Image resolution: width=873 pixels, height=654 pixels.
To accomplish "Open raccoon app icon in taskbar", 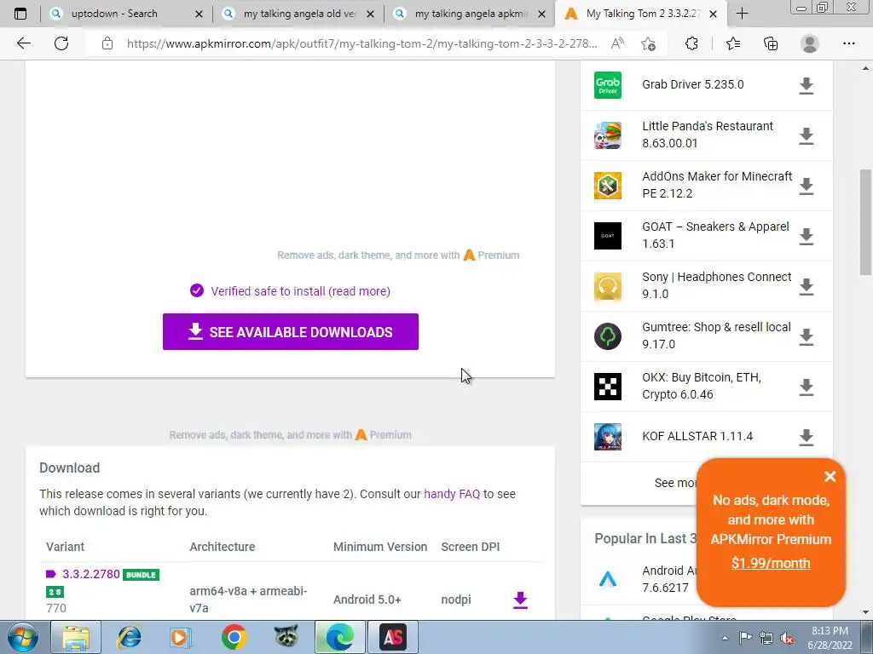I will 286,637.
